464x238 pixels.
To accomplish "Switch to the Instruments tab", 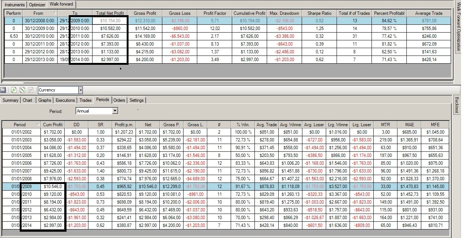I will (15, 5).
